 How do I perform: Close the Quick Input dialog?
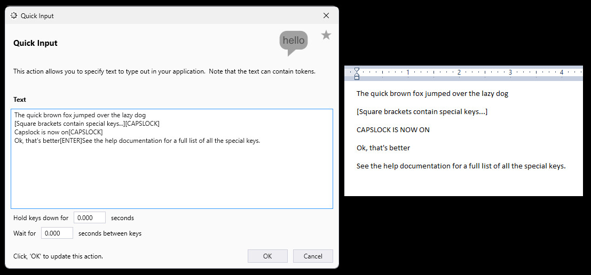[326, 15]
